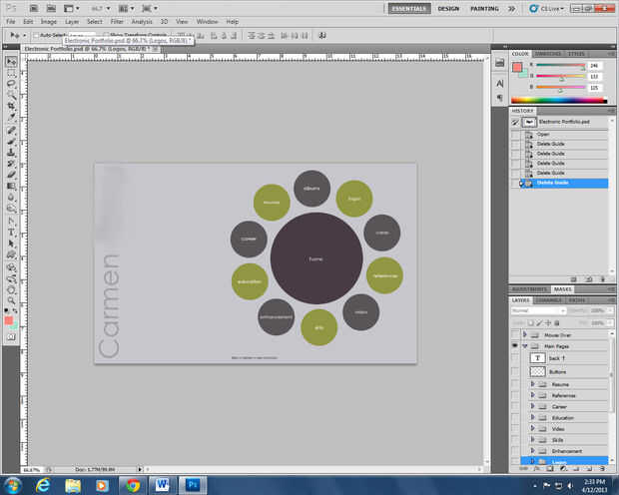The image size is (619, 495).
Task: Launch Internet Explorer from the taskbar
Action: point(44,485)
